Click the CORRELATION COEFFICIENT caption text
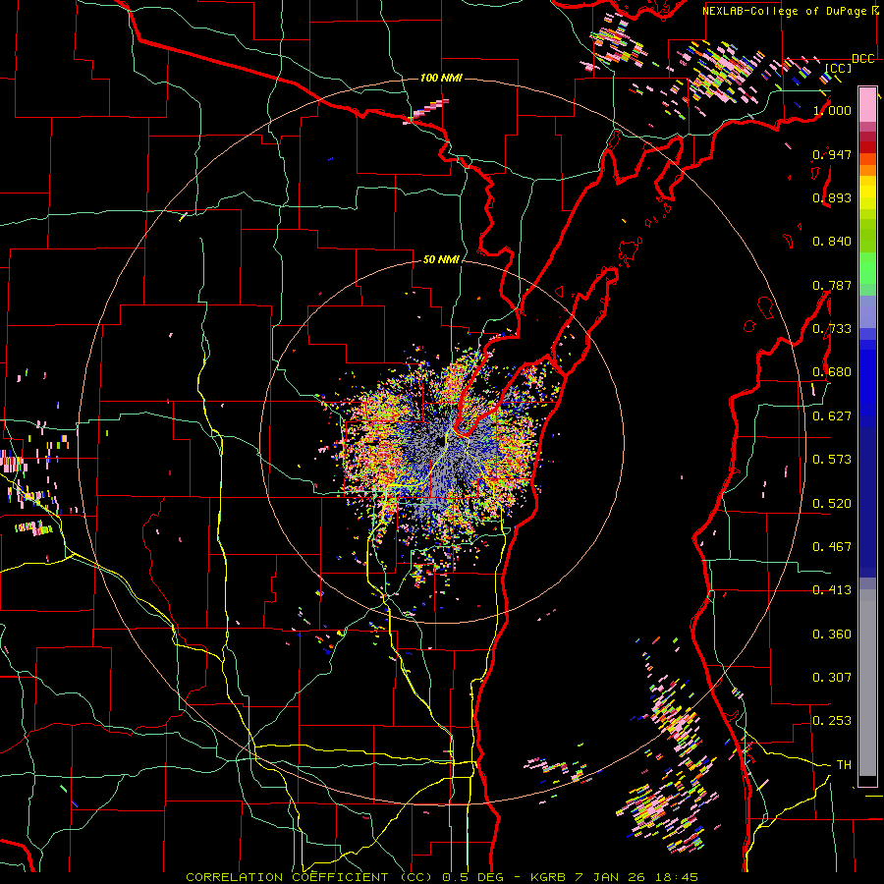This screenshot has width=884, height=884. [x=287, y=877]
